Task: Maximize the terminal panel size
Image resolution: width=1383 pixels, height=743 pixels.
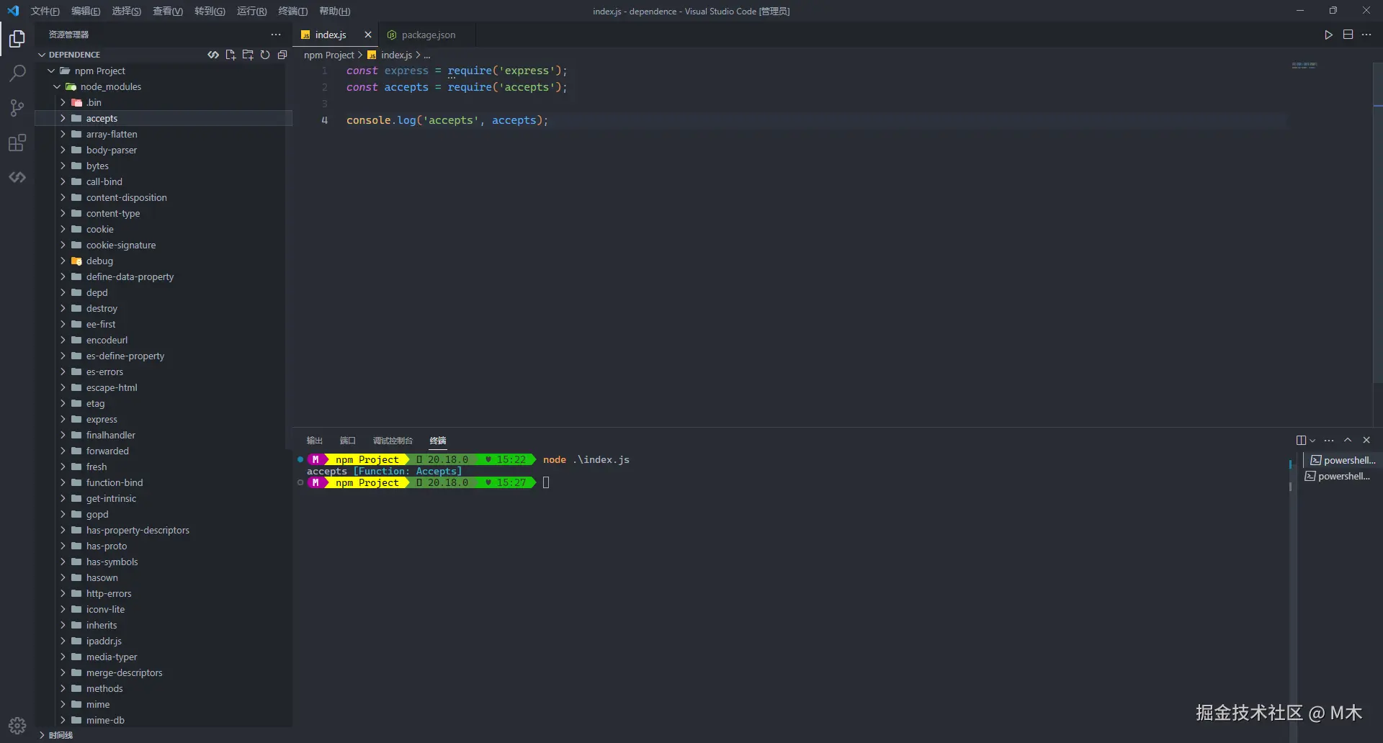Action: click(x=1348, y=441)
